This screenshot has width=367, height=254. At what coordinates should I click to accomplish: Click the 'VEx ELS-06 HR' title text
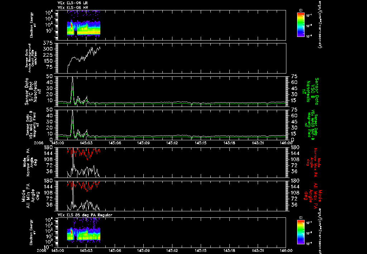tap(72, 8)
